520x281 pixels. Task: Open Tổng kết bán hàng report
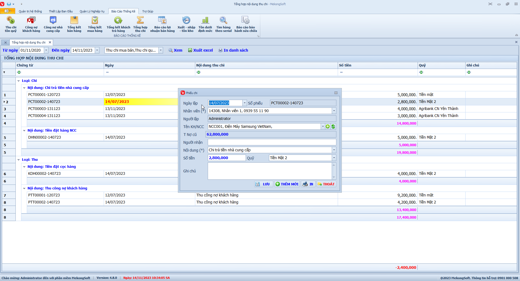74,24
